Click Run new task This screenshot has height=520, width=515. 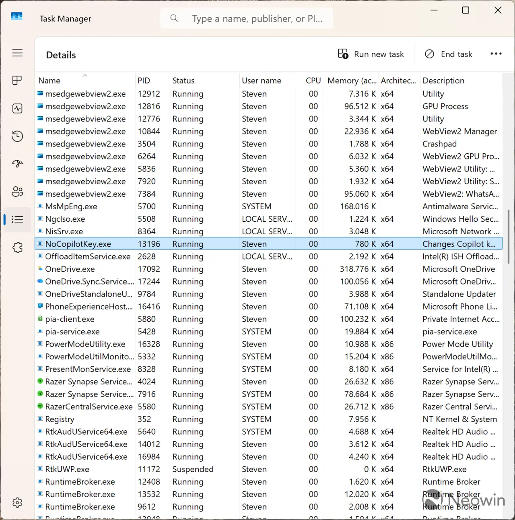tap(371, 54)
